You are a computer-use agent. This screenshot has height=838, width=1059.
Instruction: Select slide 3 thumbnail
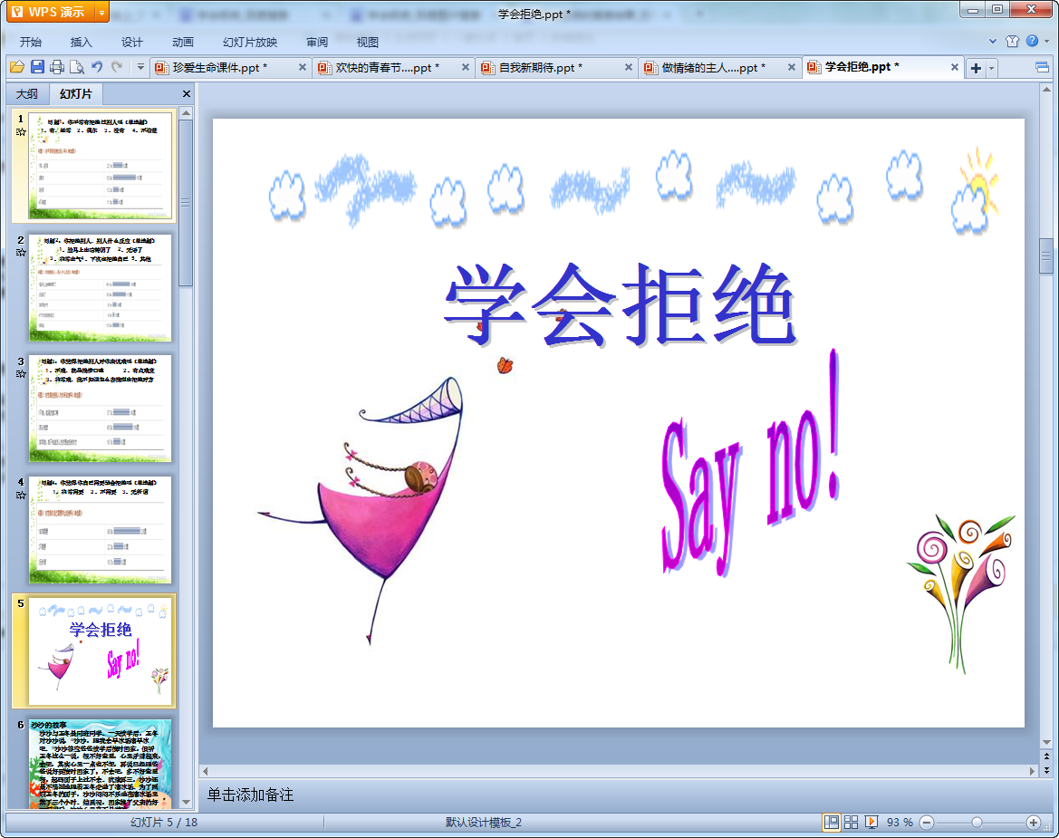(x=100, y=409)
